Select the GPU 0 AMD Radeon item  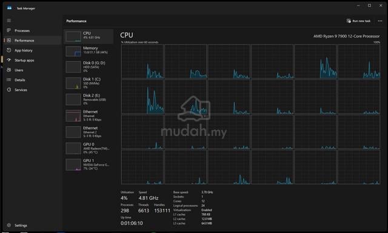pos(89,148)
